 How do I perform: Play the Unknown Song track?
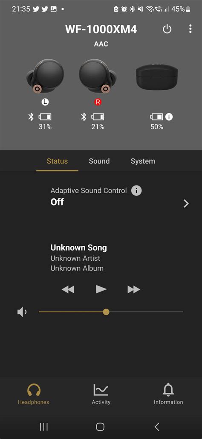point(101,289)
